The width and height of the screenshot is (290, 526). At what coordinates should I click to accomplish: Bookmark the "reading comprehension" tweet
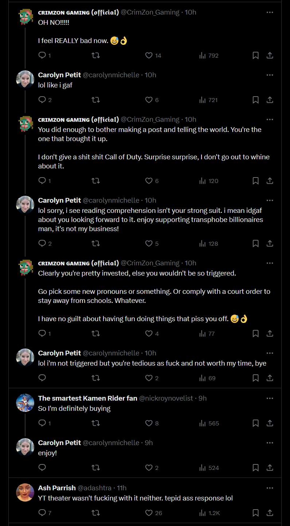(x=256, y=243)
